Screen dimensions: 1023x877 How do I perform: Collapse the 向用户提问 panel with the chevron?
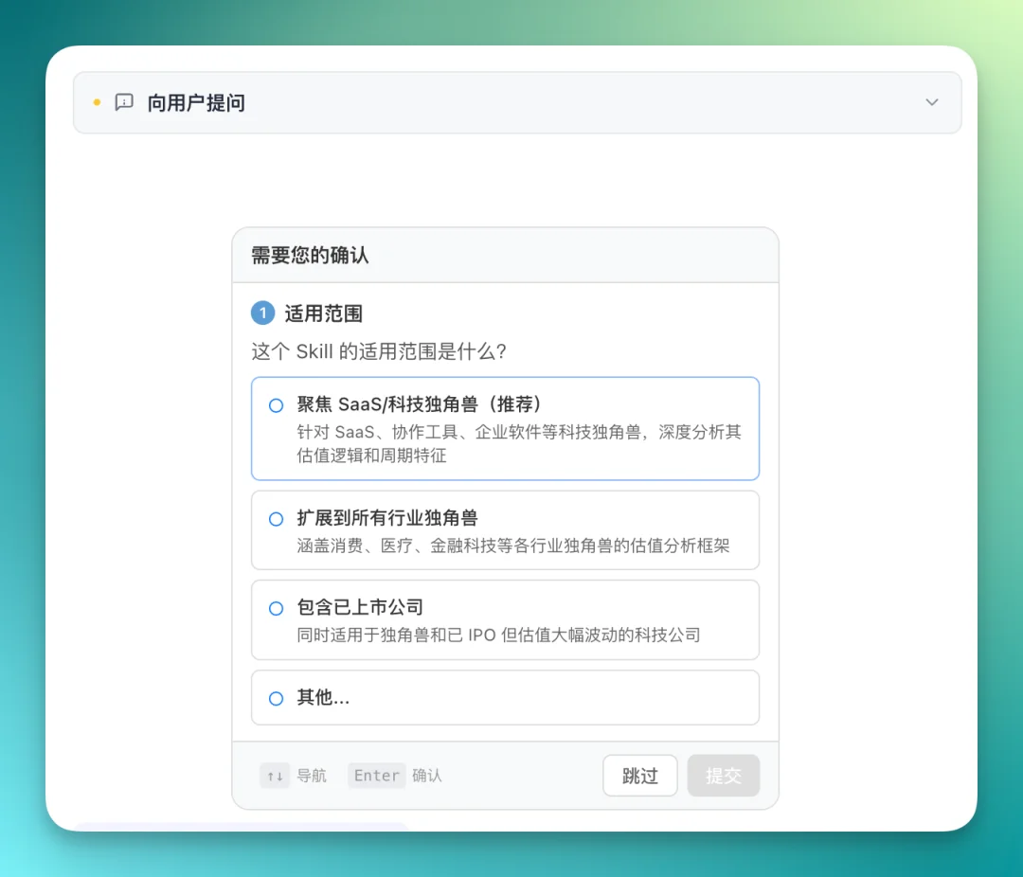pos(931,102)
